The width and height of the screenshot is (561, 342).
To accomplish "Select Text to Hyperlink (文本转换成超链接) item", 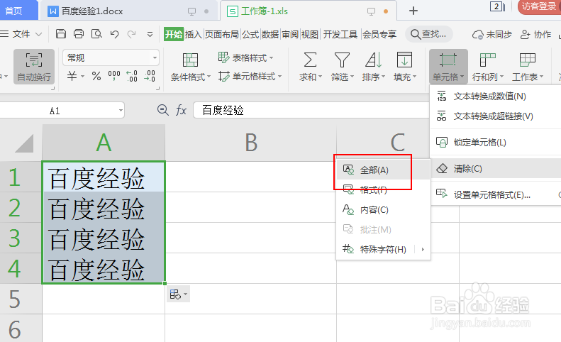I will [496, 116].
